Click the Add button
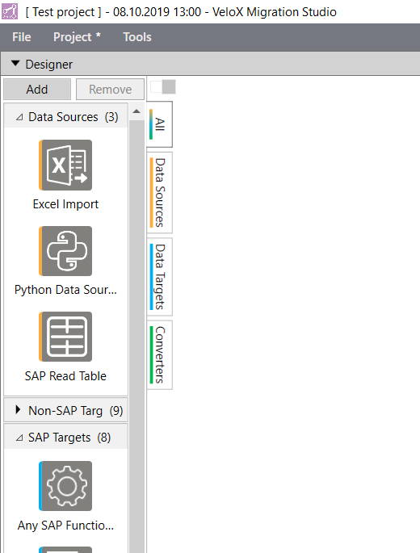 point(37,90)
